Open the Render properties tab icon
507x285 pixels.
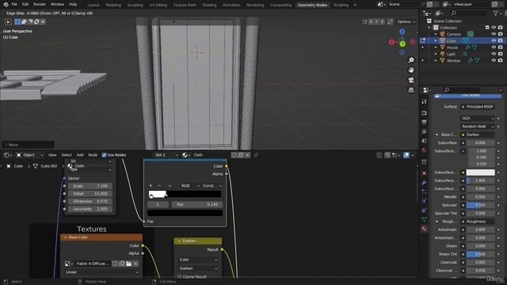coord(425,113)
